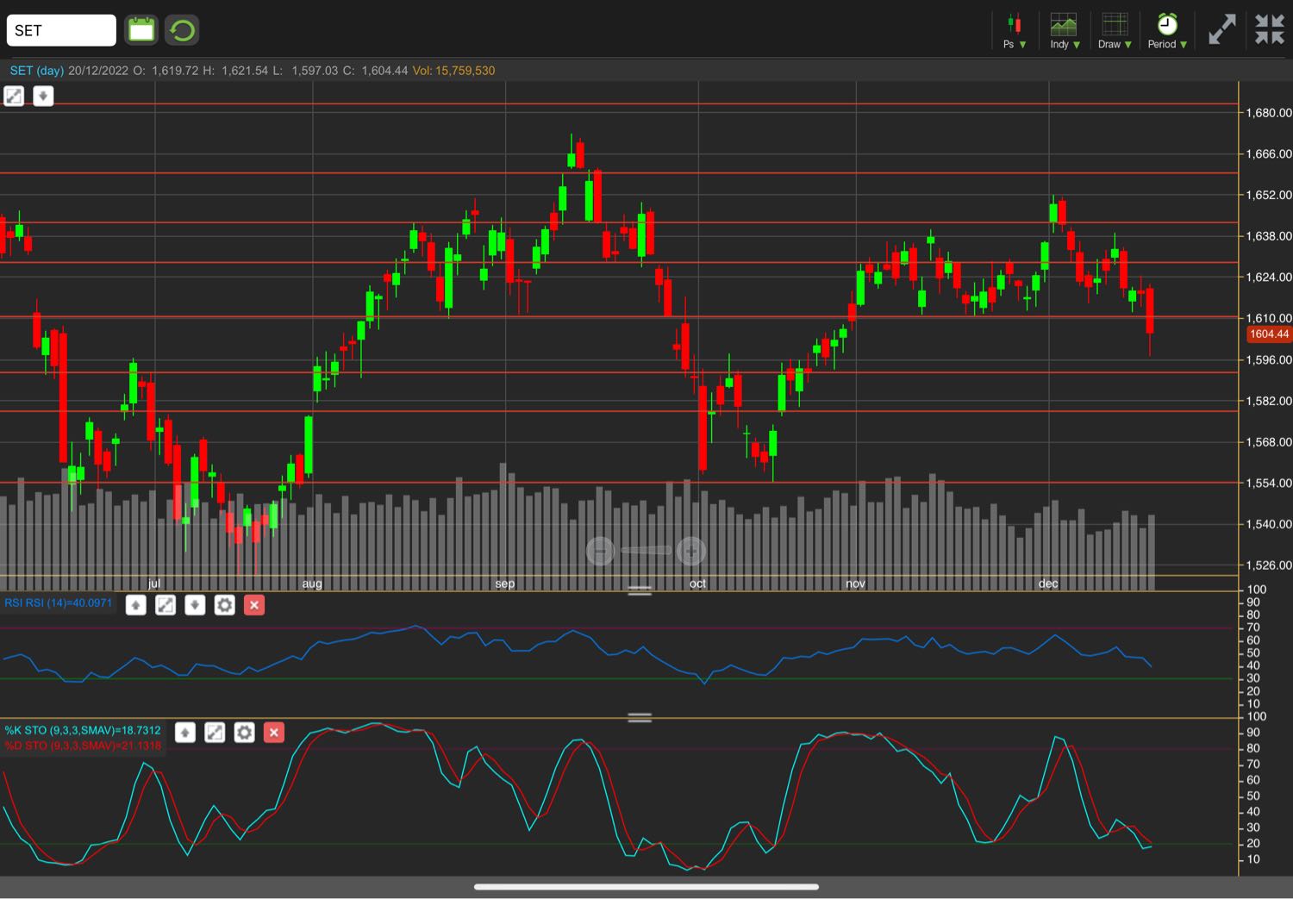Click the 1,680.00 price axis label
This screenshot has width=1293, height=899.
[1269, 112]
